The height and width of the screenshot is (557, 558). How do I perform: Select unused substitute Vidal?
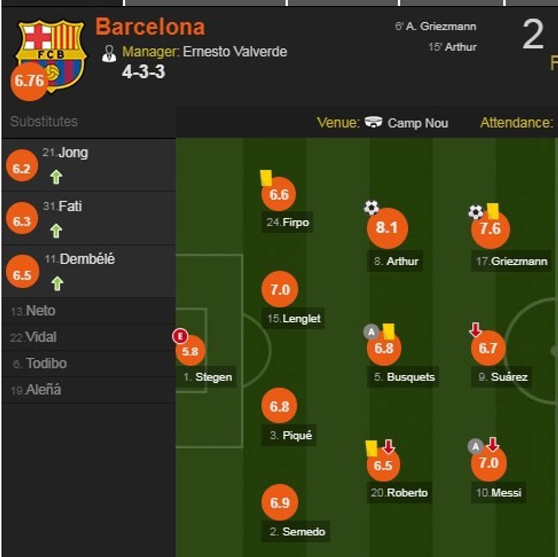(42, 337)
